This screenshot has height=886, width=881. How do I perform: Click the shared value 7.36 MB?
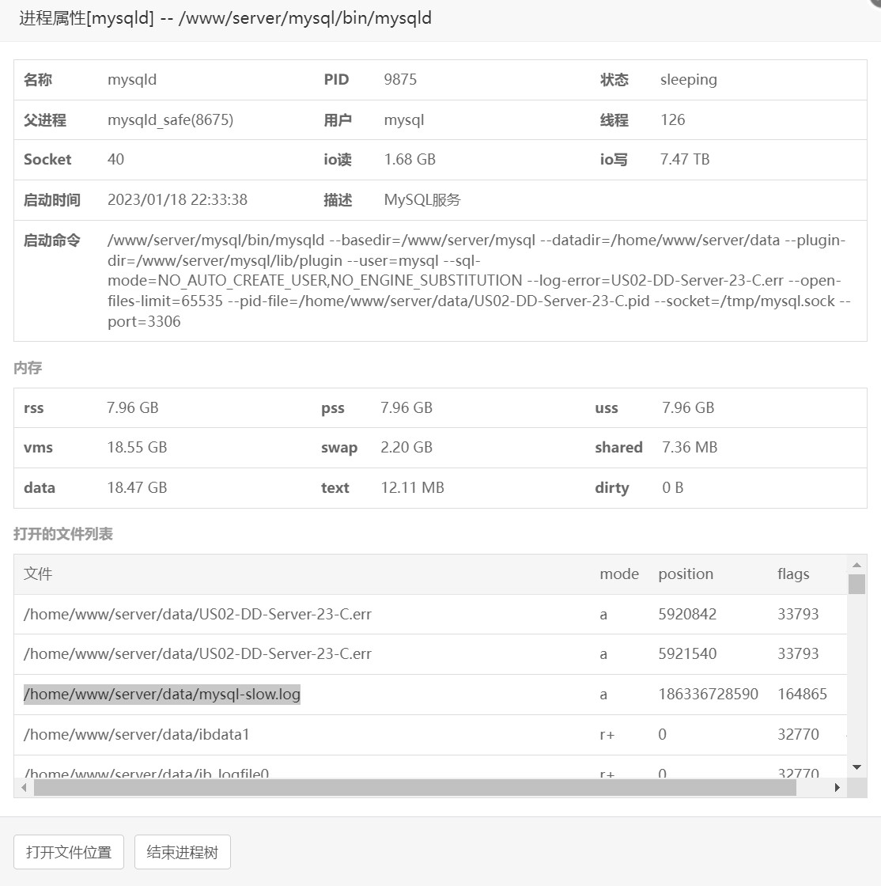[x=690, y=447]
